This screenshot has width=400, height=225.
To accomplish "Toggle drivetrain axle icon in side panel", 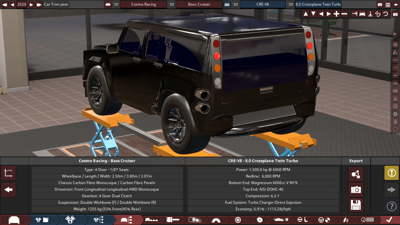I will click(395, 60).
